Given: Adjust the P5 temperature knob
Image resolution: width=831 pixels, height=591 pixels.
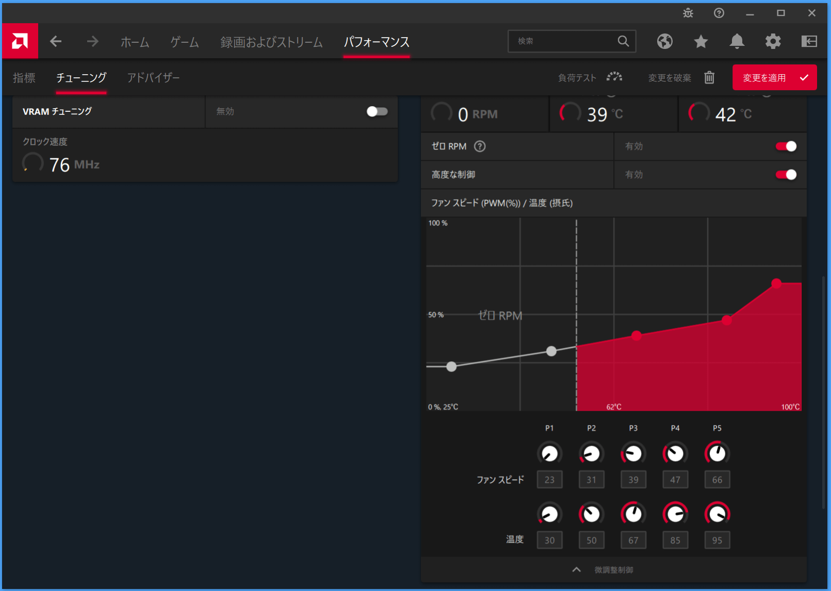Looking at the screenshot, I should tap(718, 514).
